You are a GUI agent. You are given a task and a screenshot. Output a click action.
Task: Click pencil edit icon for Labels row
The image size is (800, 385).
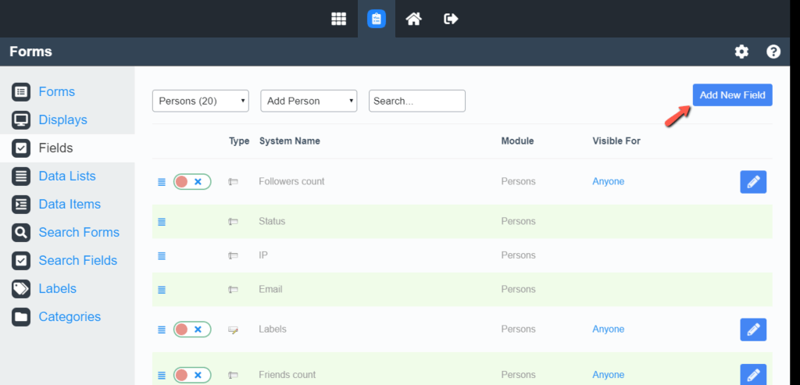click(753, 330)
